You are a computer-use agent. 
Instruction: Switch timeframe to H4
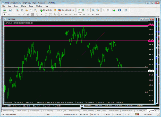[84, 14]
